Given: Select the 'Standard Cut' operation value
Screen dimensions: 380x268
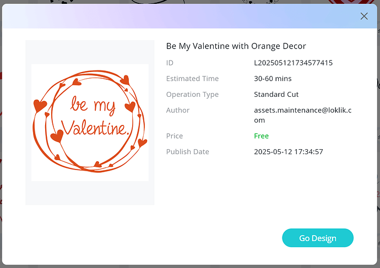Looking at the screenshot, I should tap(276, 95).
